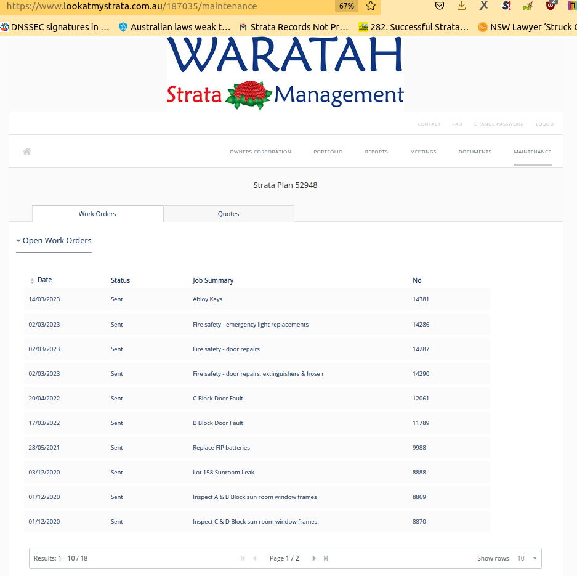577x576 pixels.
Task: Open the 'Strata Records Not Pr…' bookmark
Action: click(x=294, y=27)
